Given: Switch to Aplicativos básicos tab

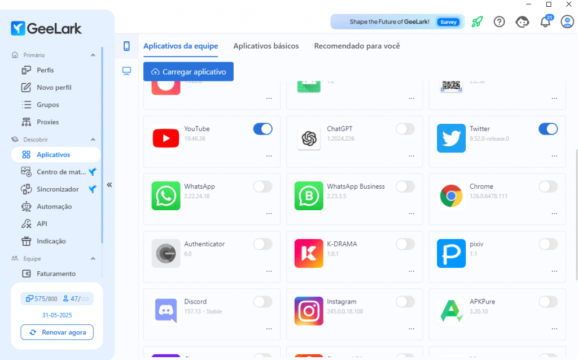Looking at the screenshot, I should tap(266, 46).
